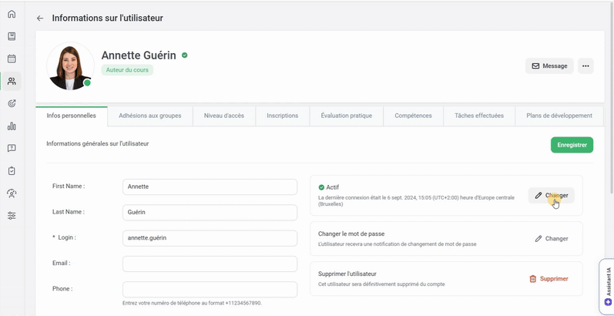
Task: Switch to Adhésions aux groupes tab
Action: 149,116
